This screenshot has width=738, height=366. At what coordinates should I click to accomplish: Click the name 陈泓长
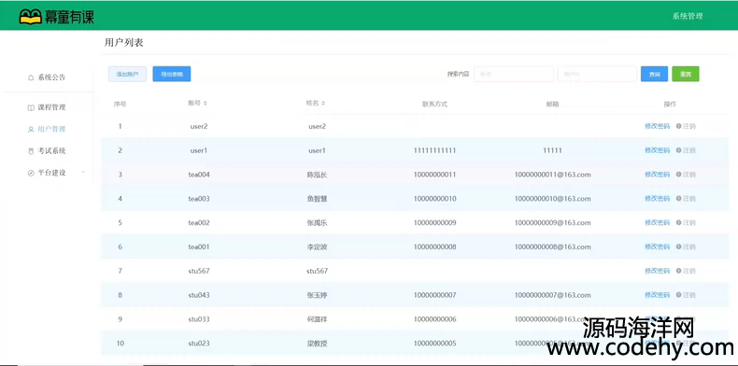pos(317,175)
